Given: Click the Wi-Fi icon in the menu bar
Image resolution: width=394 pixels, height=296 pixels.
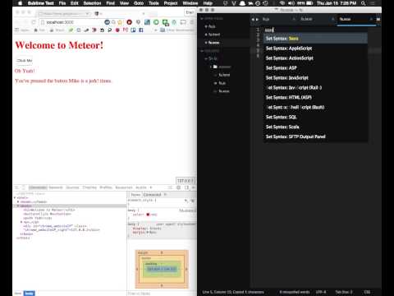Looking at the screenshot, I should pos(282,3).
